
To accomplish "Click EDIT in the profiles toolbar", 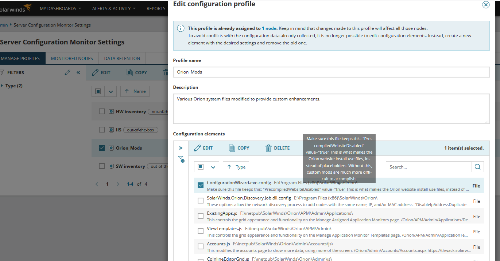I will (101, 72).
